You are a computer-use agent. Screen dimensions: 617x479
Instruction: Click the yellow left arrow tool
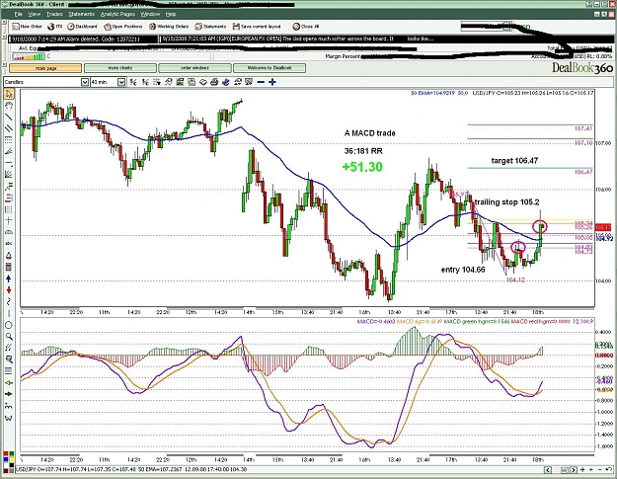(9, 382)
